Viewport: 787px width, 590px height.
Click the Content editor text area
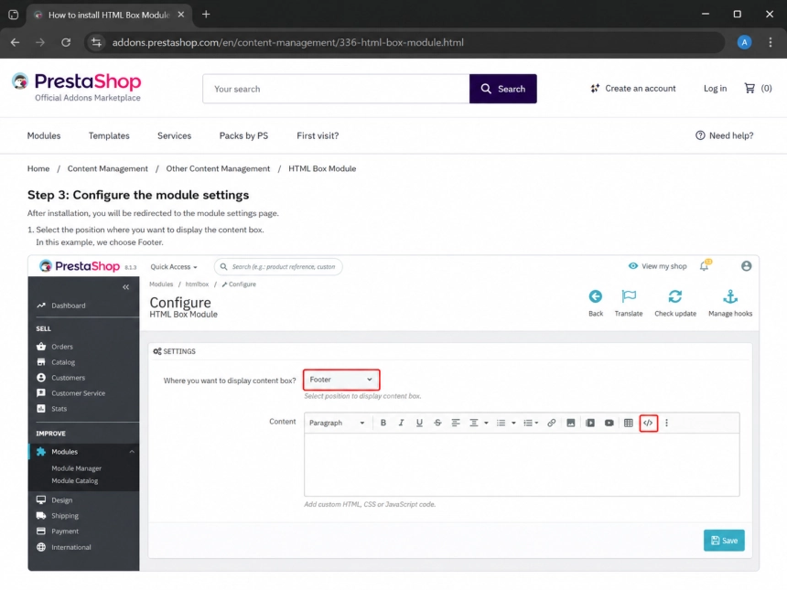522,465
